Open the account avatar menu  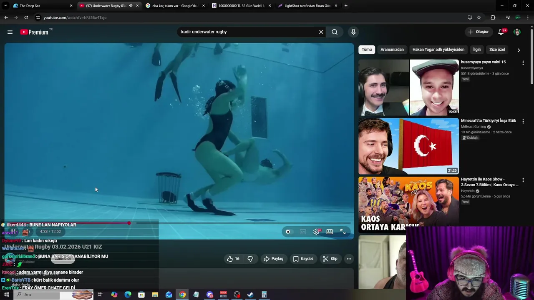517,32
